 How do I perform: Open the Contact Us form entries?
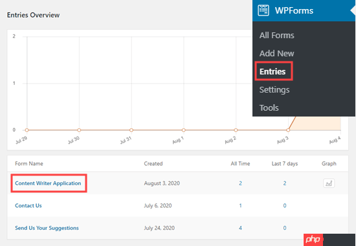(x=28, y=206)
